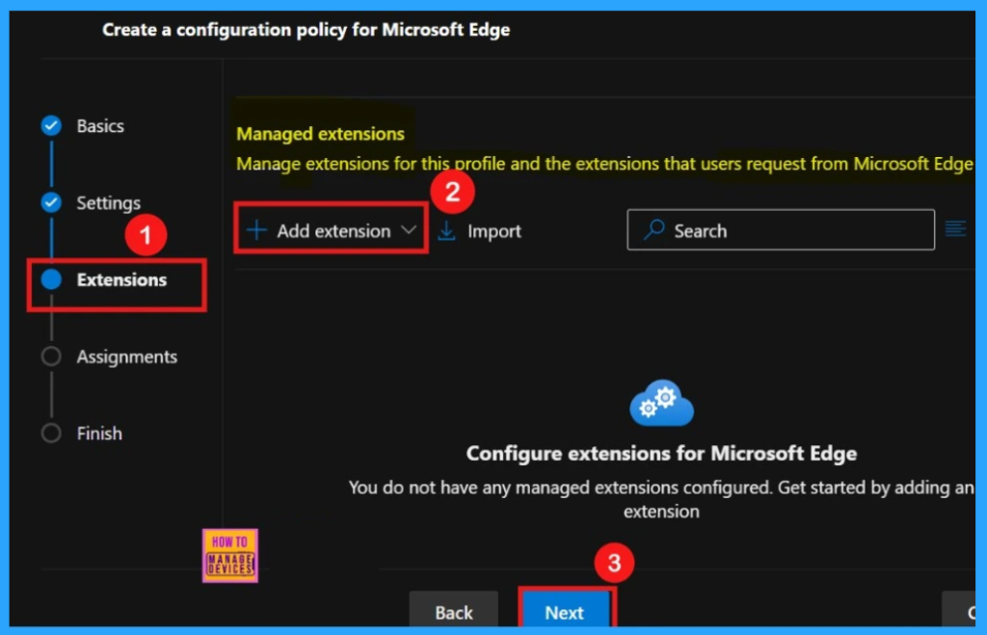Image resolution: width=987 pixels, height=635 pixels.
Task: Click the Import button label
Action: pyautogui.click(x=494, y=231)
